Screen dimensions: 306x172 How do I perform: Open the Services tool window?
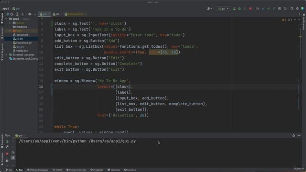[x=130, y=170]
